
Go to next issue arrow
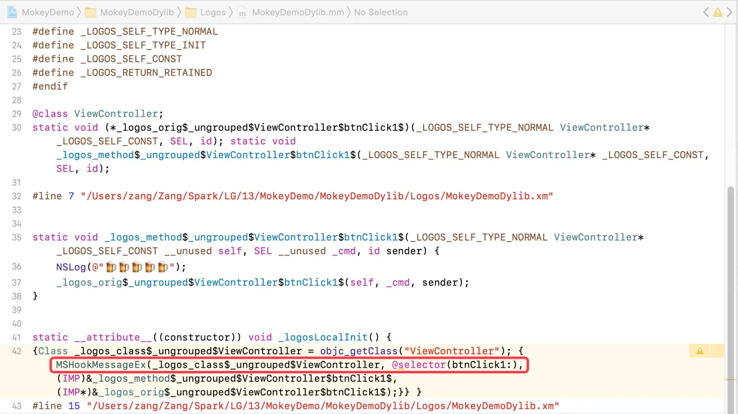730,12
